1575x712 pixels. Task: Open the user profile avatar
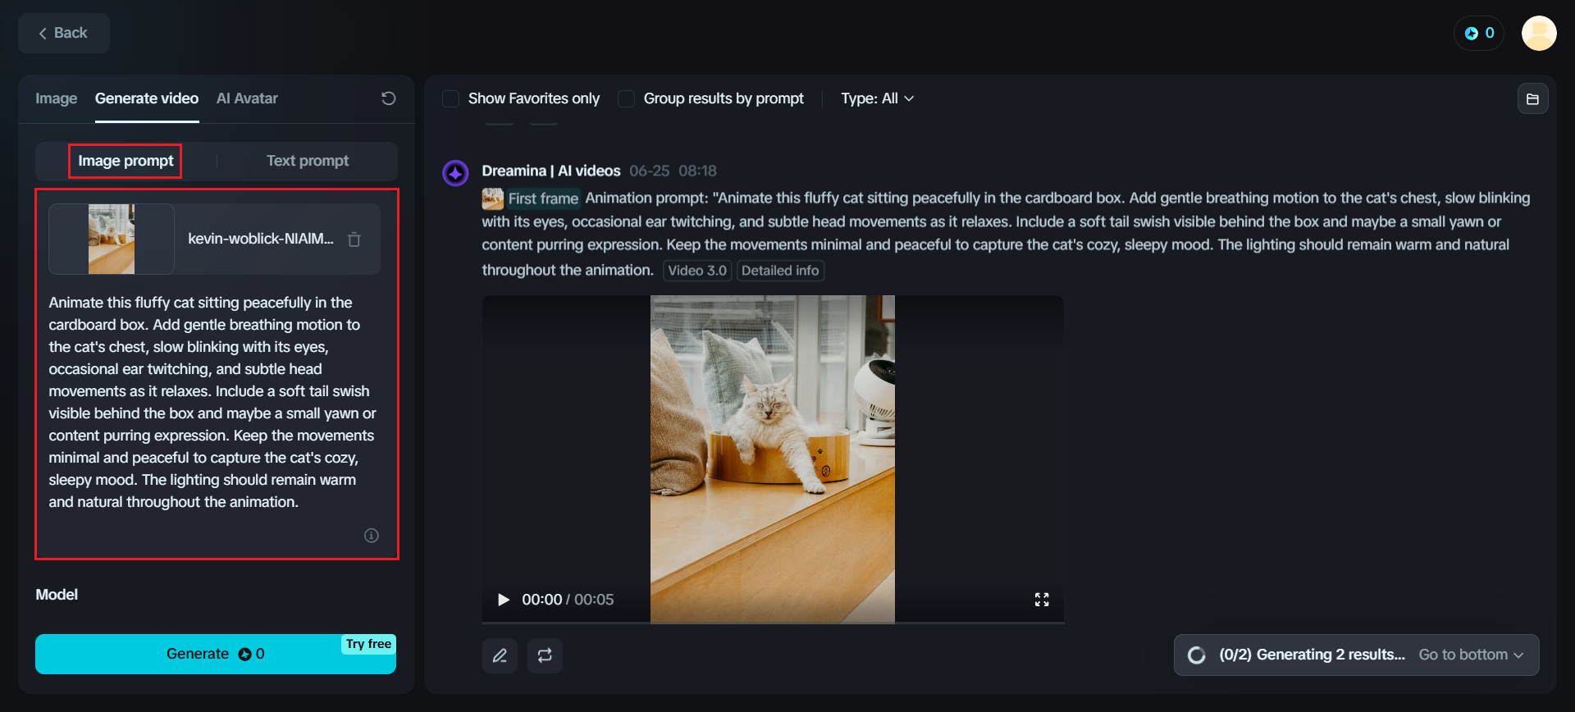(1539, 34)
